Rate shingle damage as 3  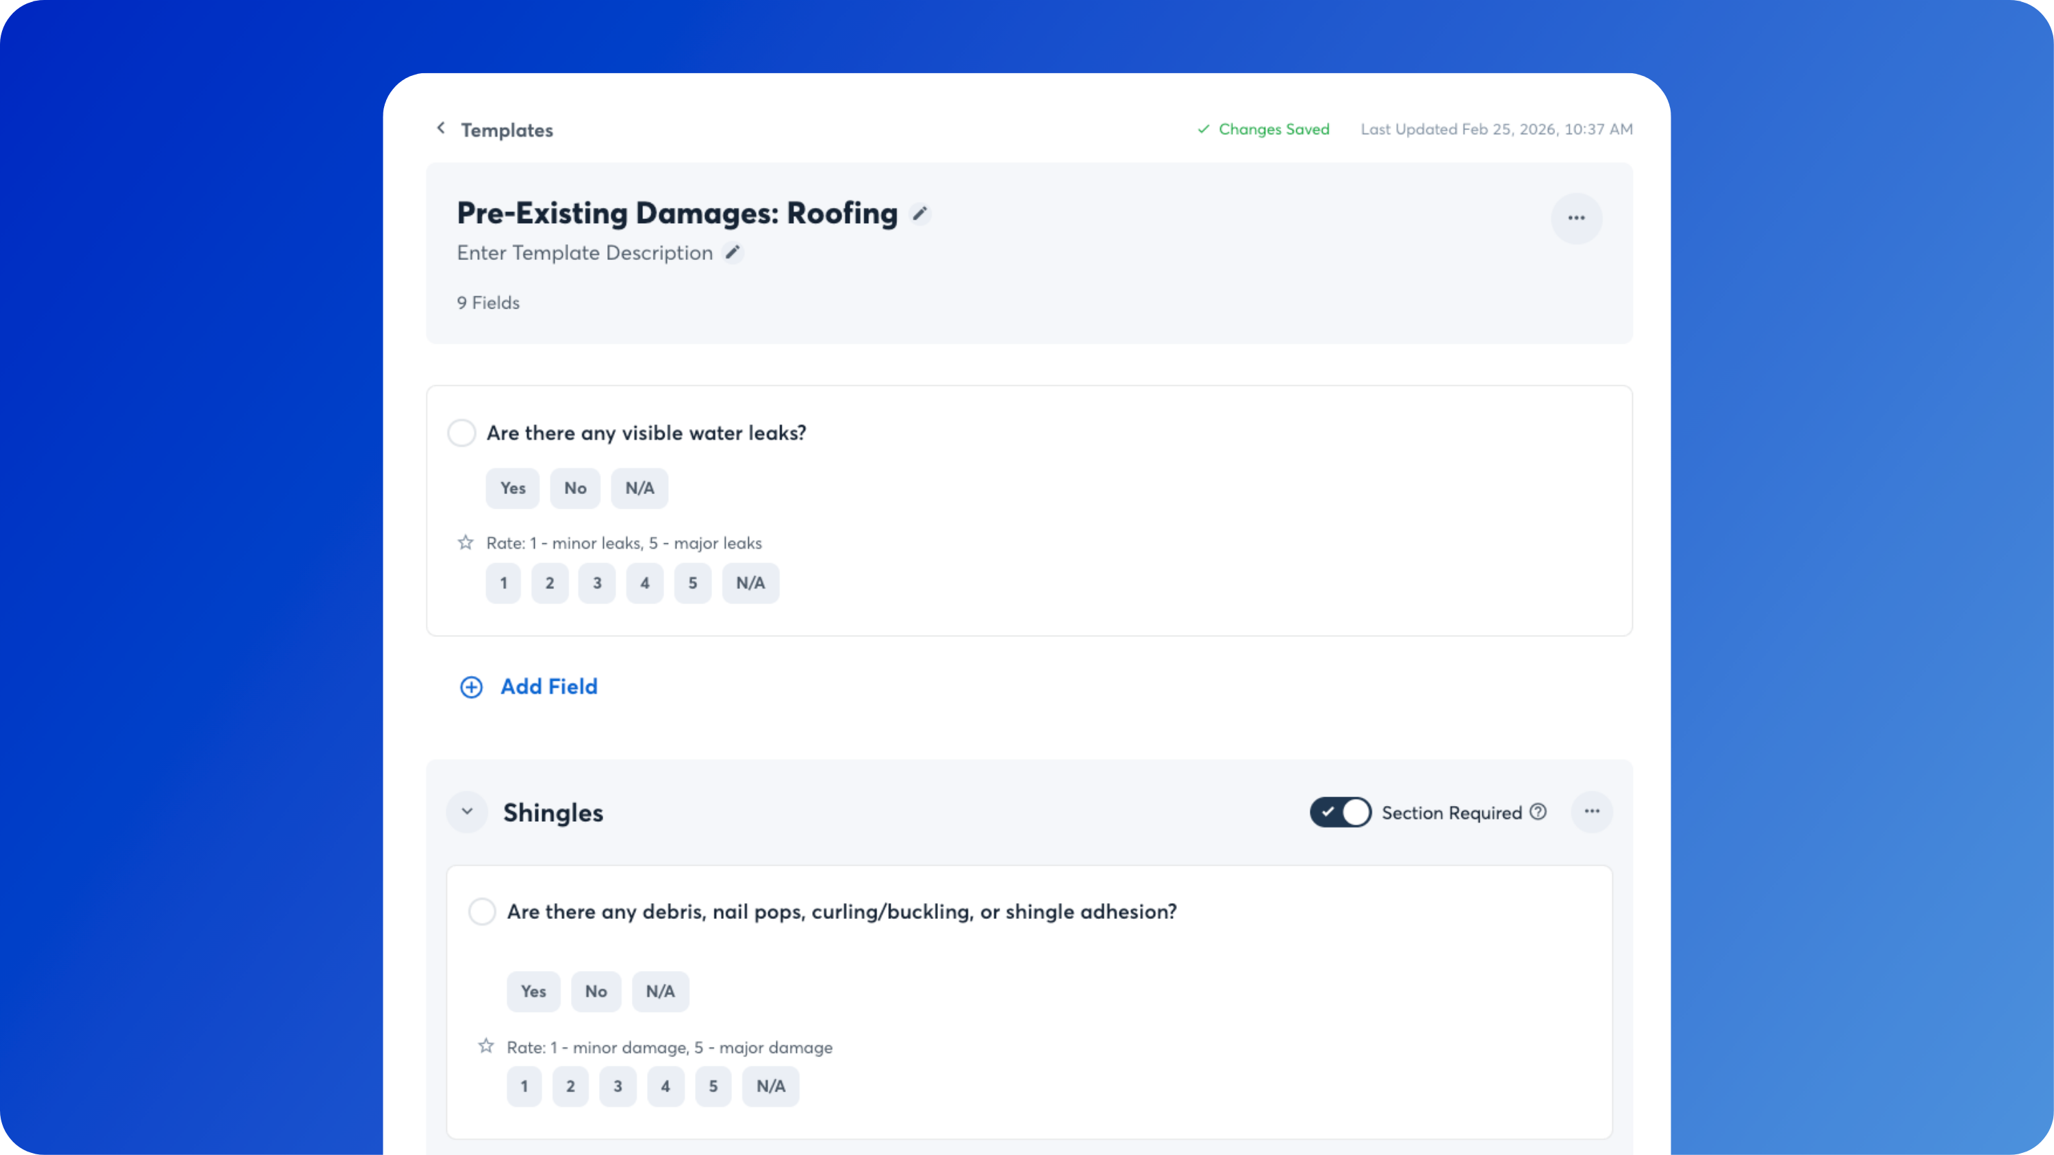(x=618, y=1086)
